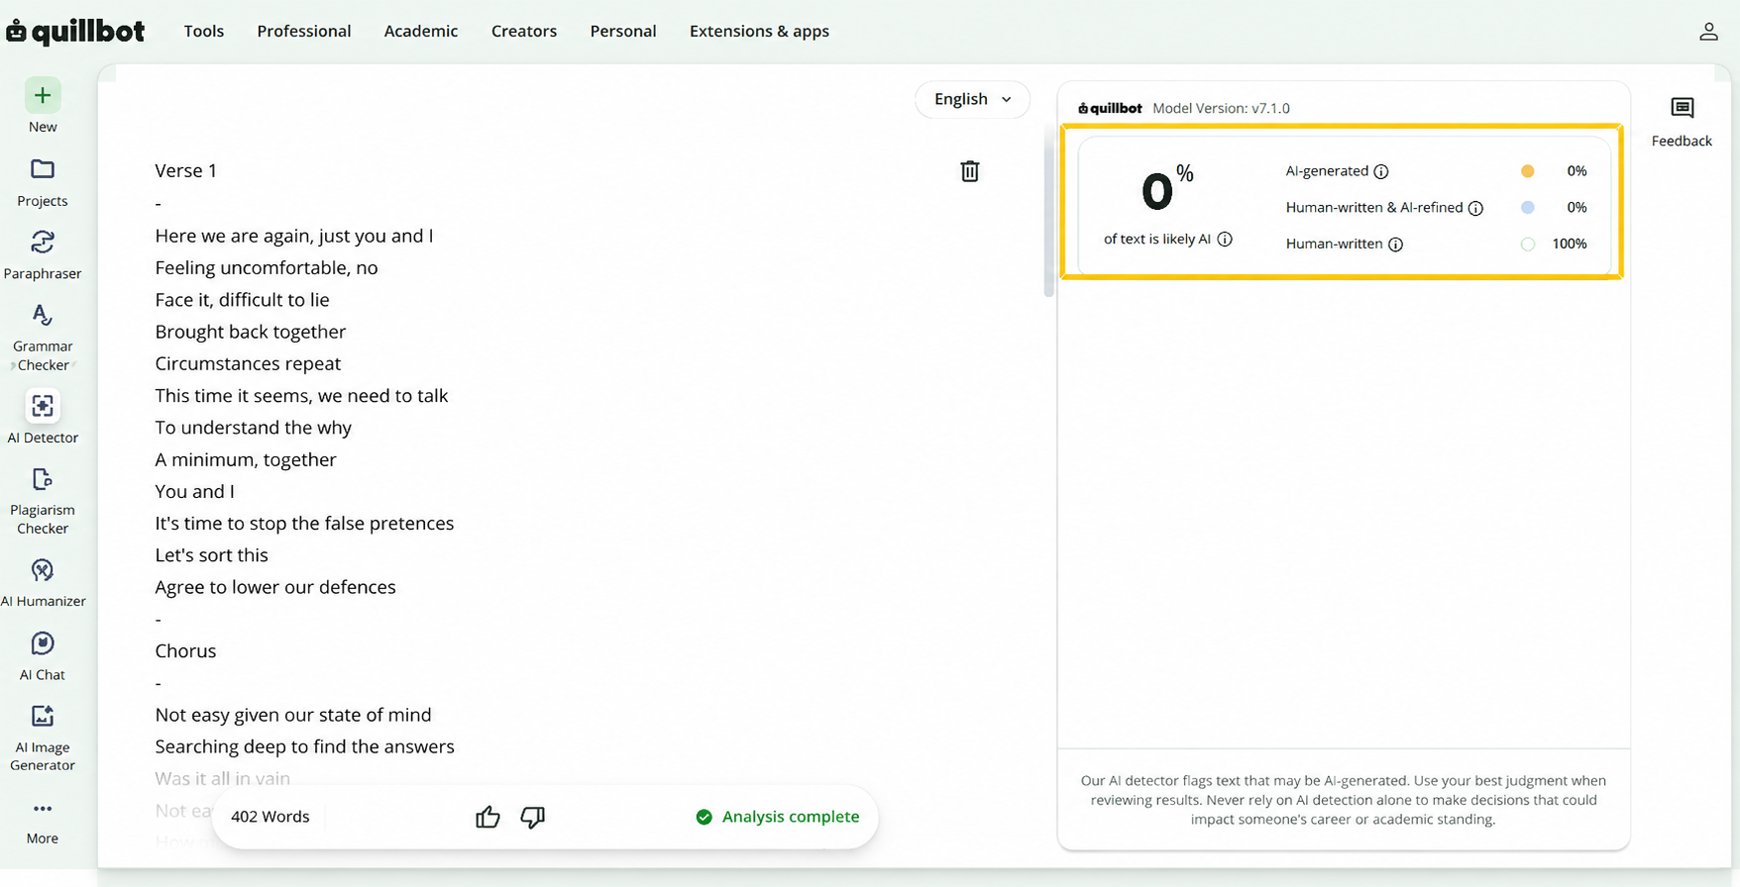Click the text editor scrollbar
Screen dimensions: 1740x887
pos(1048,213)
